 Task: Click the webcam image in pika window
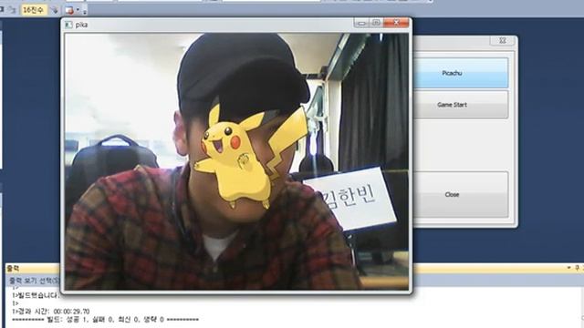[x=236, y=161]
